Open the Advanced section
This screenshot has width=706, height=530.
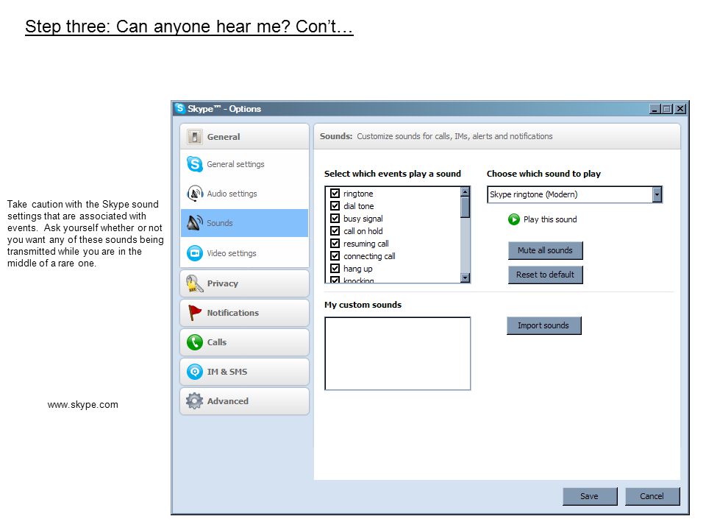coord(244,401)
